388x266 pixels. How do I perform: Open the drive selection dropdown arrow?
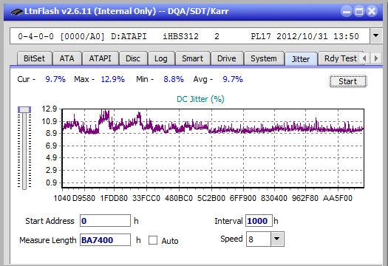click(376, 36)
